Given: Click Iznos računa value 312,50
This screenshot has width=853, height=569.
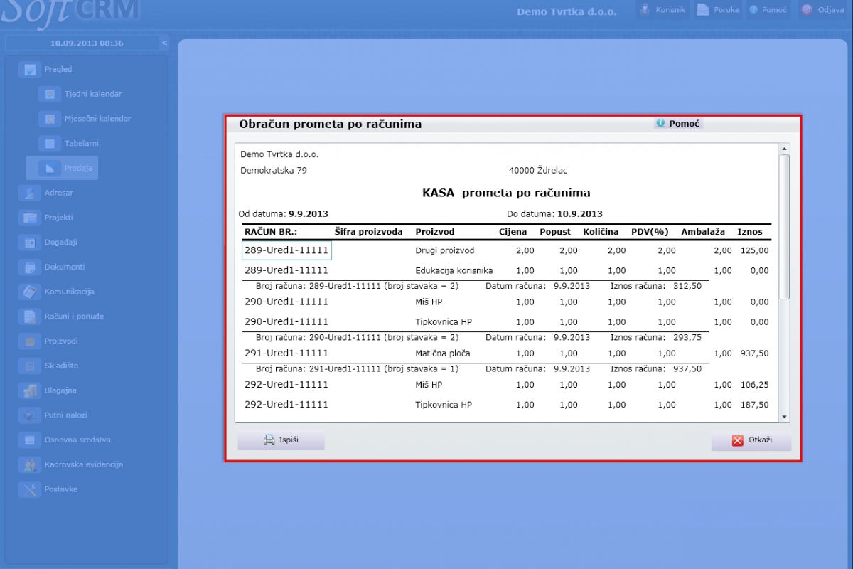Looking at the screenshot, I should 687,286.
